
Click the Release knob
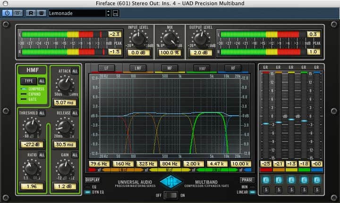(x=65, y=127)
